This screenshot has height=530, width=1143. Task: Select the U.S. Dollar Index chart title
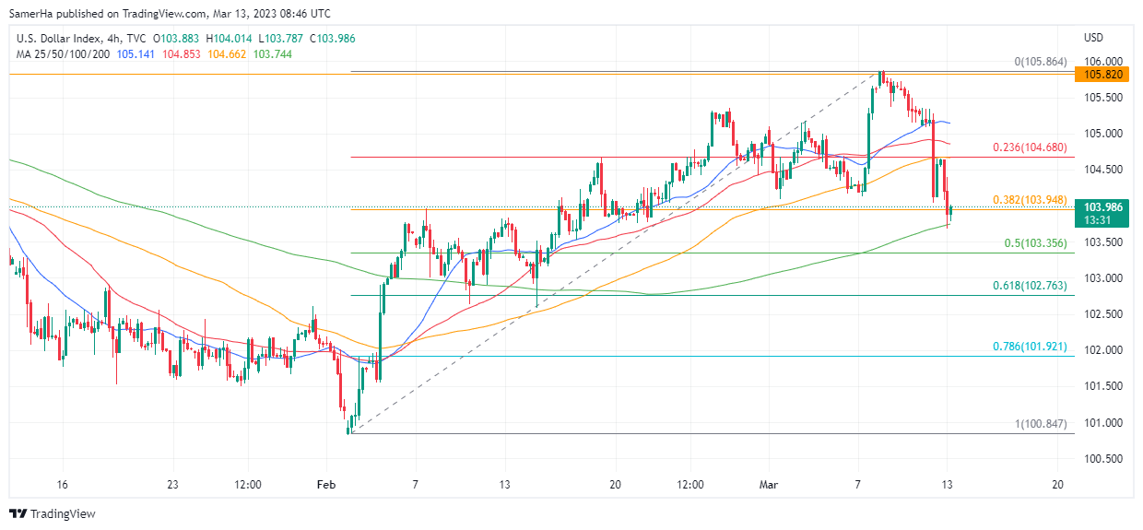click(x=65, y=38)
